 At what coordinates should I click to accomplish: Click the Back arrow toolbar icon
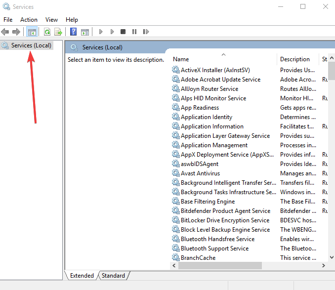5,32
